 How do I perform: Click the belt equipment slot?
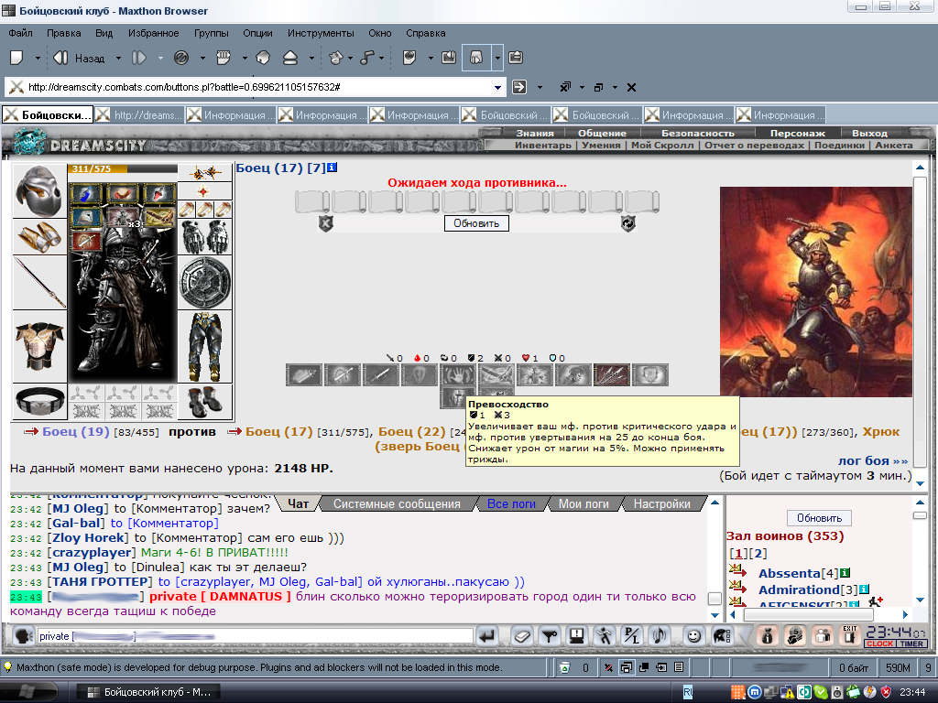pyautogui.click(x=39, y=402)
